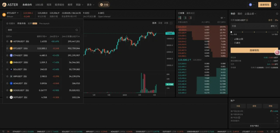Viewport: 280px width, 133px height.
Task: Open the 永续合约 nav item
Action: 27,5
